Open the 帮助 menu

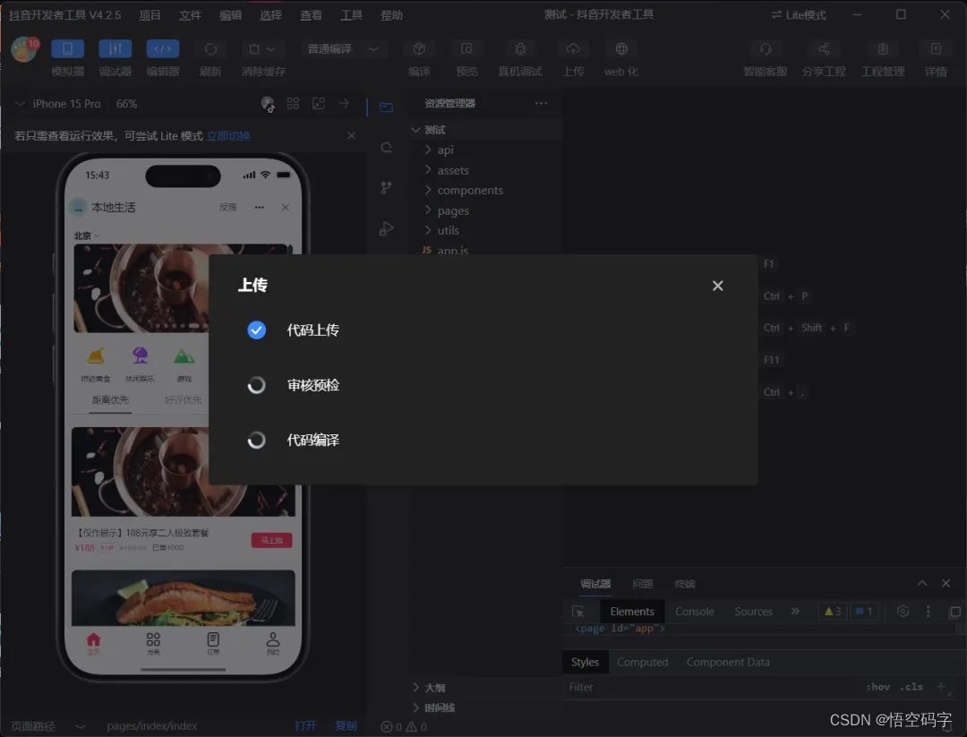(391, 15)
